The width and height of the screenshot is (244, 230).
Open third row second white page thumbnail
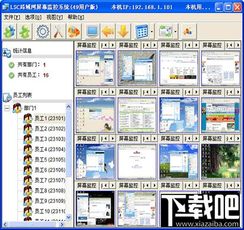click(x=137, y=161)
